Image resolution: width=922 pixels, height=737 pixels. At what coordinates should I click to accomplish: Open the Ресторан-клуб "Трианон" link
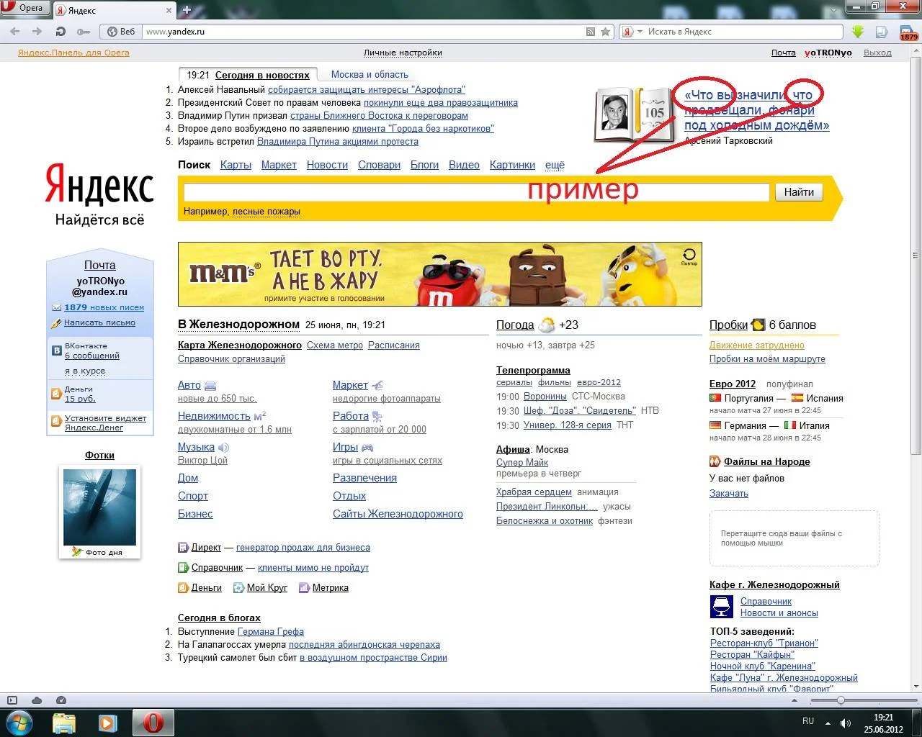pos(764,643)
